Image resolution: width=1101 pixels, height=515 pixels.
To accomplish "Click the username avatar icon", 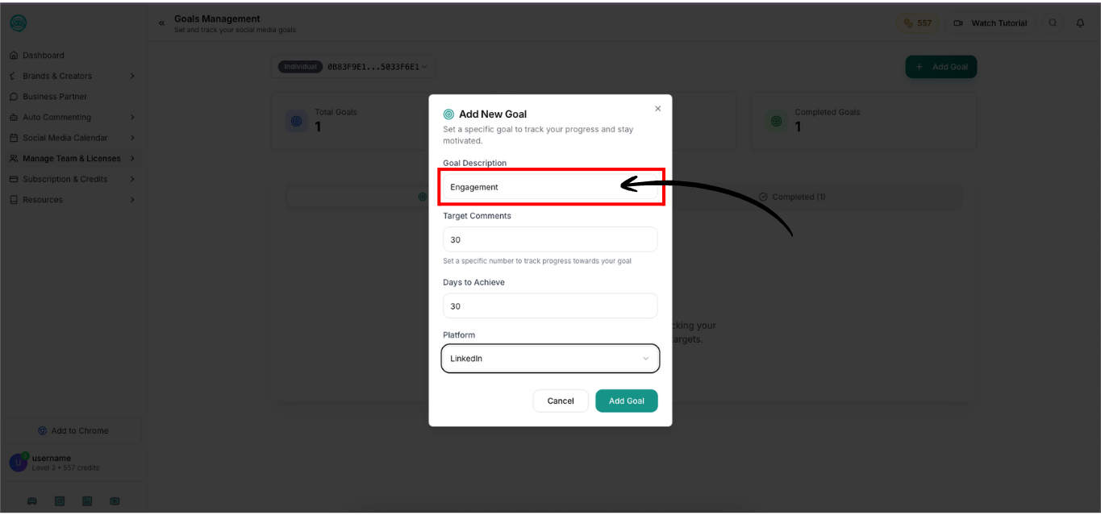I will [18, 463].
